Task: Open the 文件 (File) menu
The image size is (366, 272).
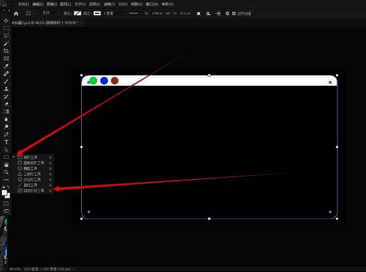Action: 23,4
